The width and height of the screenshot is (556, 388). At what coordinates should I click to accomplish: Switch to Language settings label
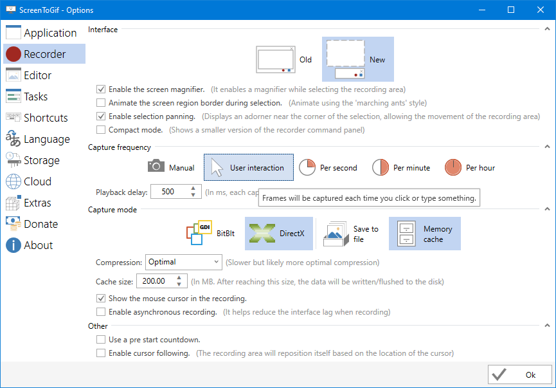[47, 140]
